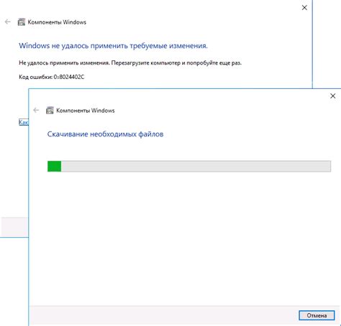Click the 'Компоненты Windows' title in the download dialog

86,111
